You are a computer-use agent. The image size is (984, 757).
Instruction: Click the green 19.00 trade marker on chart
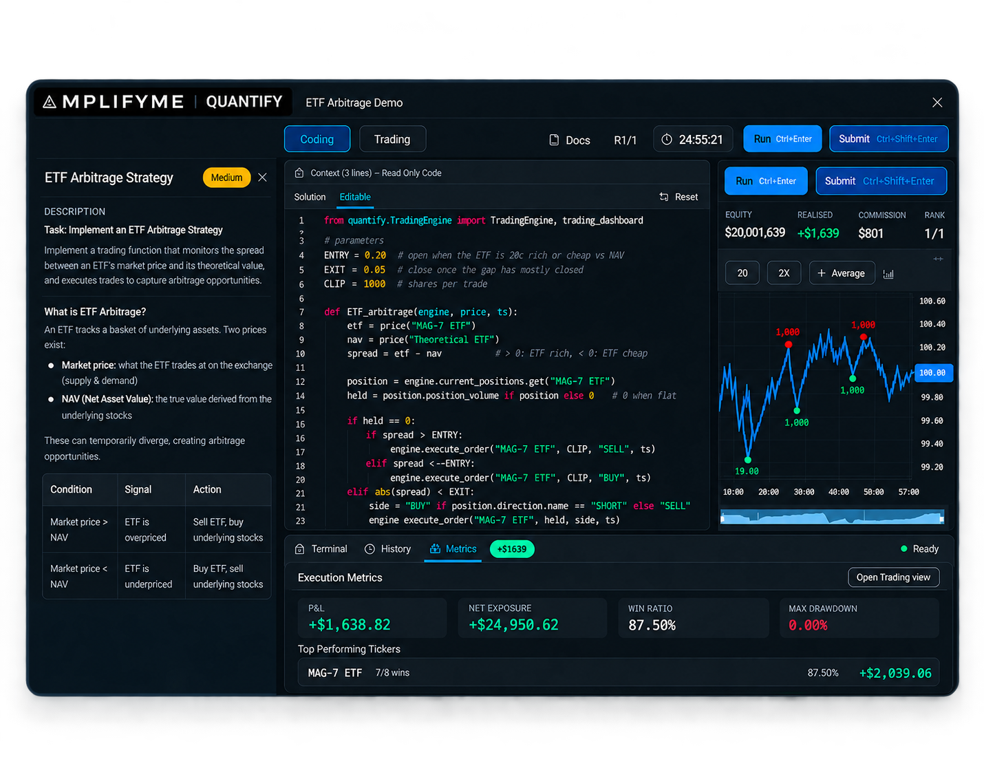(747, 460)
